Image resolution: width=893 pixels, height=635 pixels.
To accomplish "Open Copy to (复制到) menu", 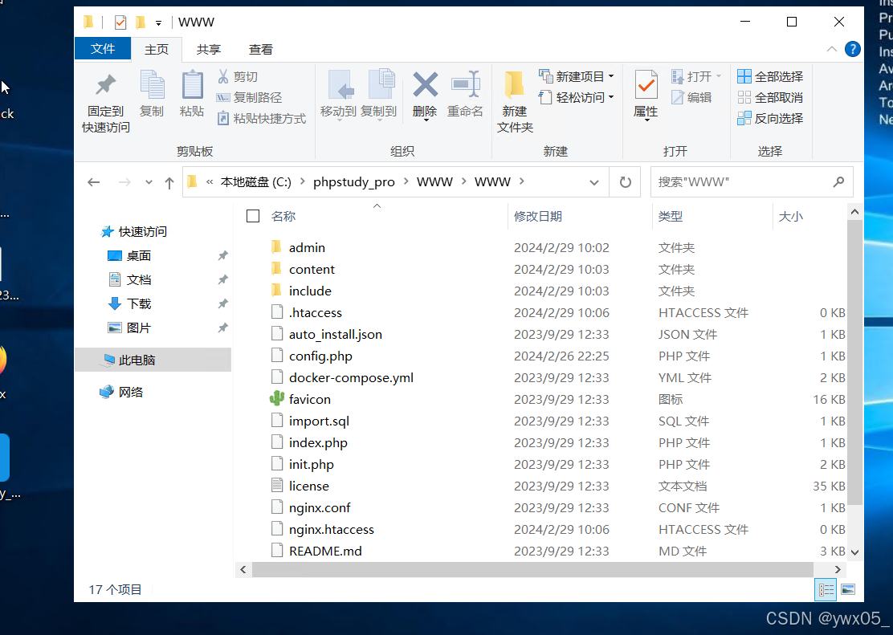I will [x=379, y=94].
